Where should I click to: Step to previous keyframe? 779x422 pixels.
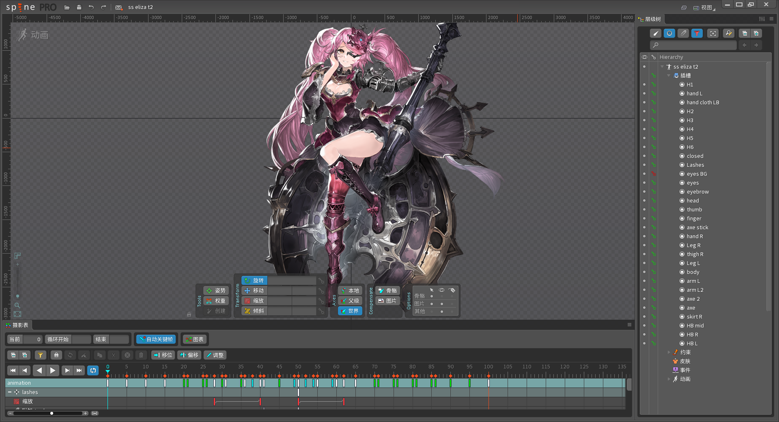point(25,370)
